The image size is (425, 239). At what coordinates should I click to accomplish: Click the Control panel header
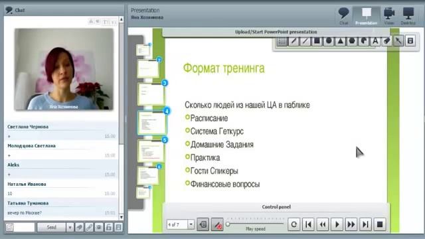(276, 206)
